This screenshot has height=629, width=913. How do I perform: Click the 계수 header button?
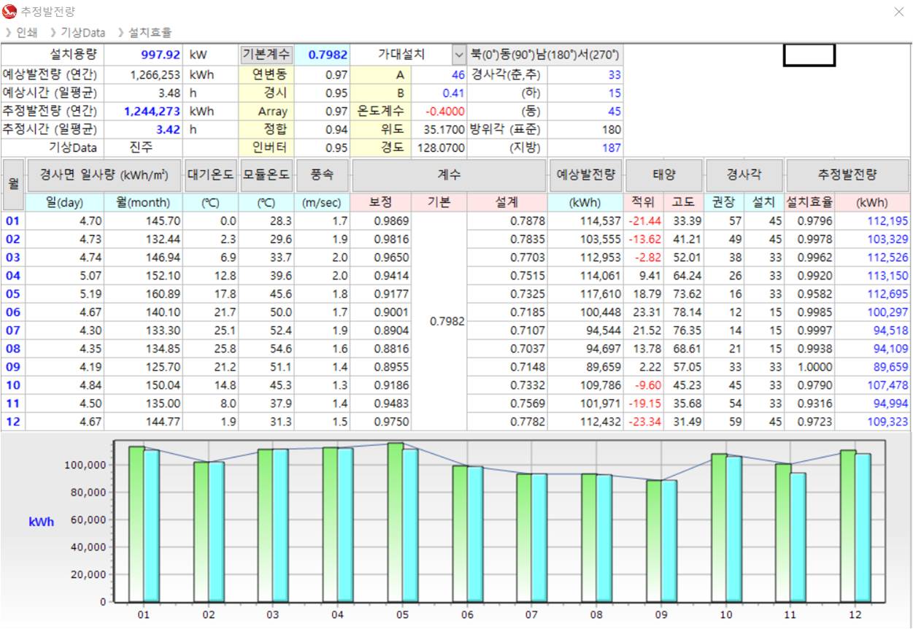(x=449, y=175)
